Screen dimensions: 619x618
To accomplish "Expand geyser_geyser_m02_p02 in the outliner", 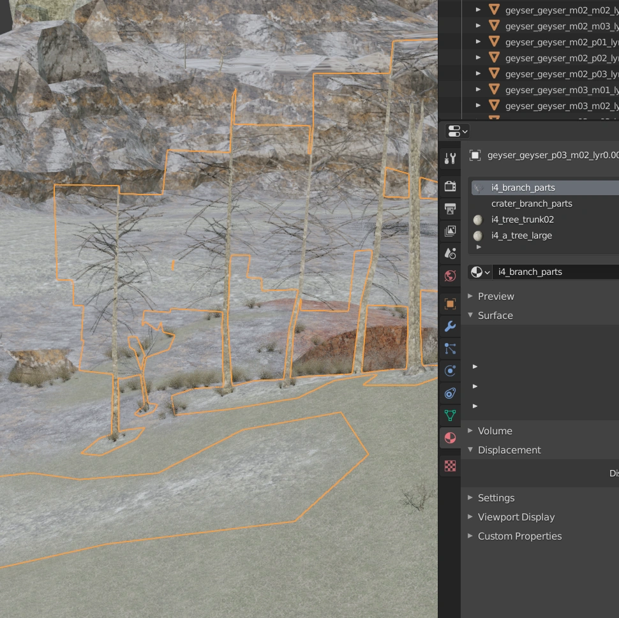I will [478, 58].
